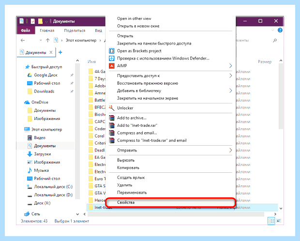Screen dimensions: 300x241
Task: Click the Up arrow navigation button
Action: coord(47,40)
